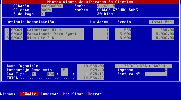Click line number 2 in the article list
The height and width of the screenshot is (100, 181).
[7, 34]
